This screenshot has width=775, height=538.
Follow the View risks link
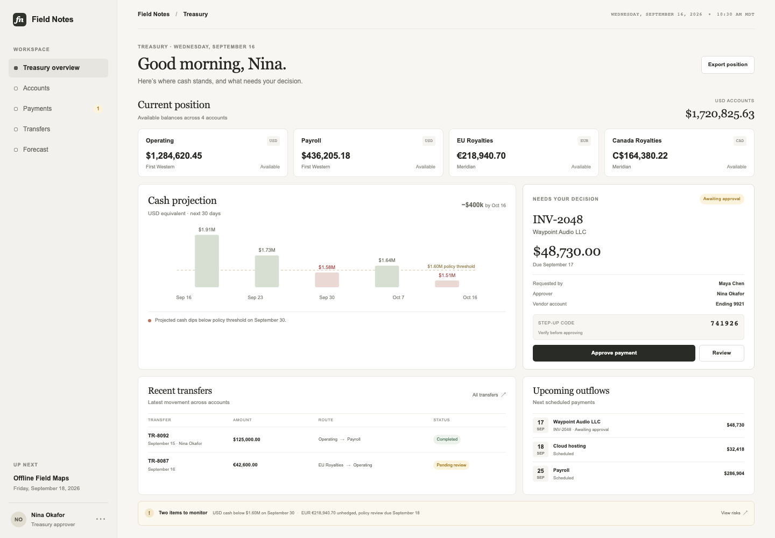[734, 513]
